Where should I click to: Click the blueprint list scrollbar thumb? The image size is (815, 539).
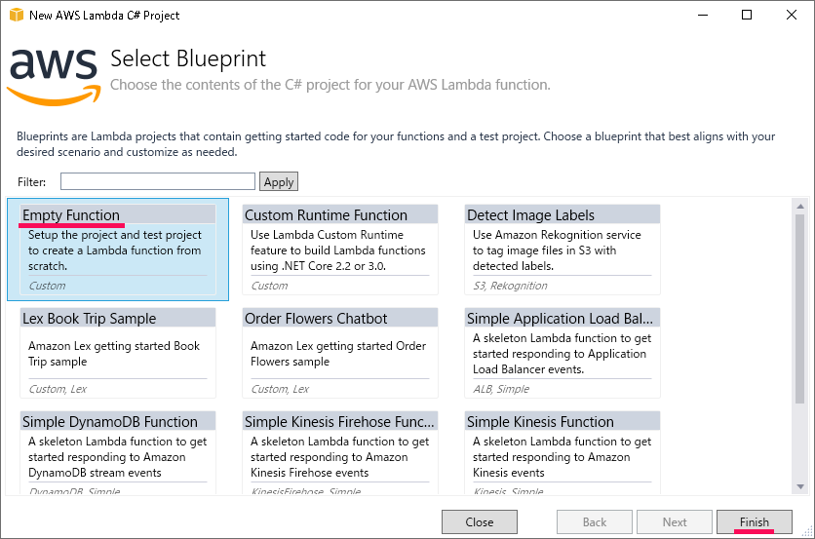[800, 308]
